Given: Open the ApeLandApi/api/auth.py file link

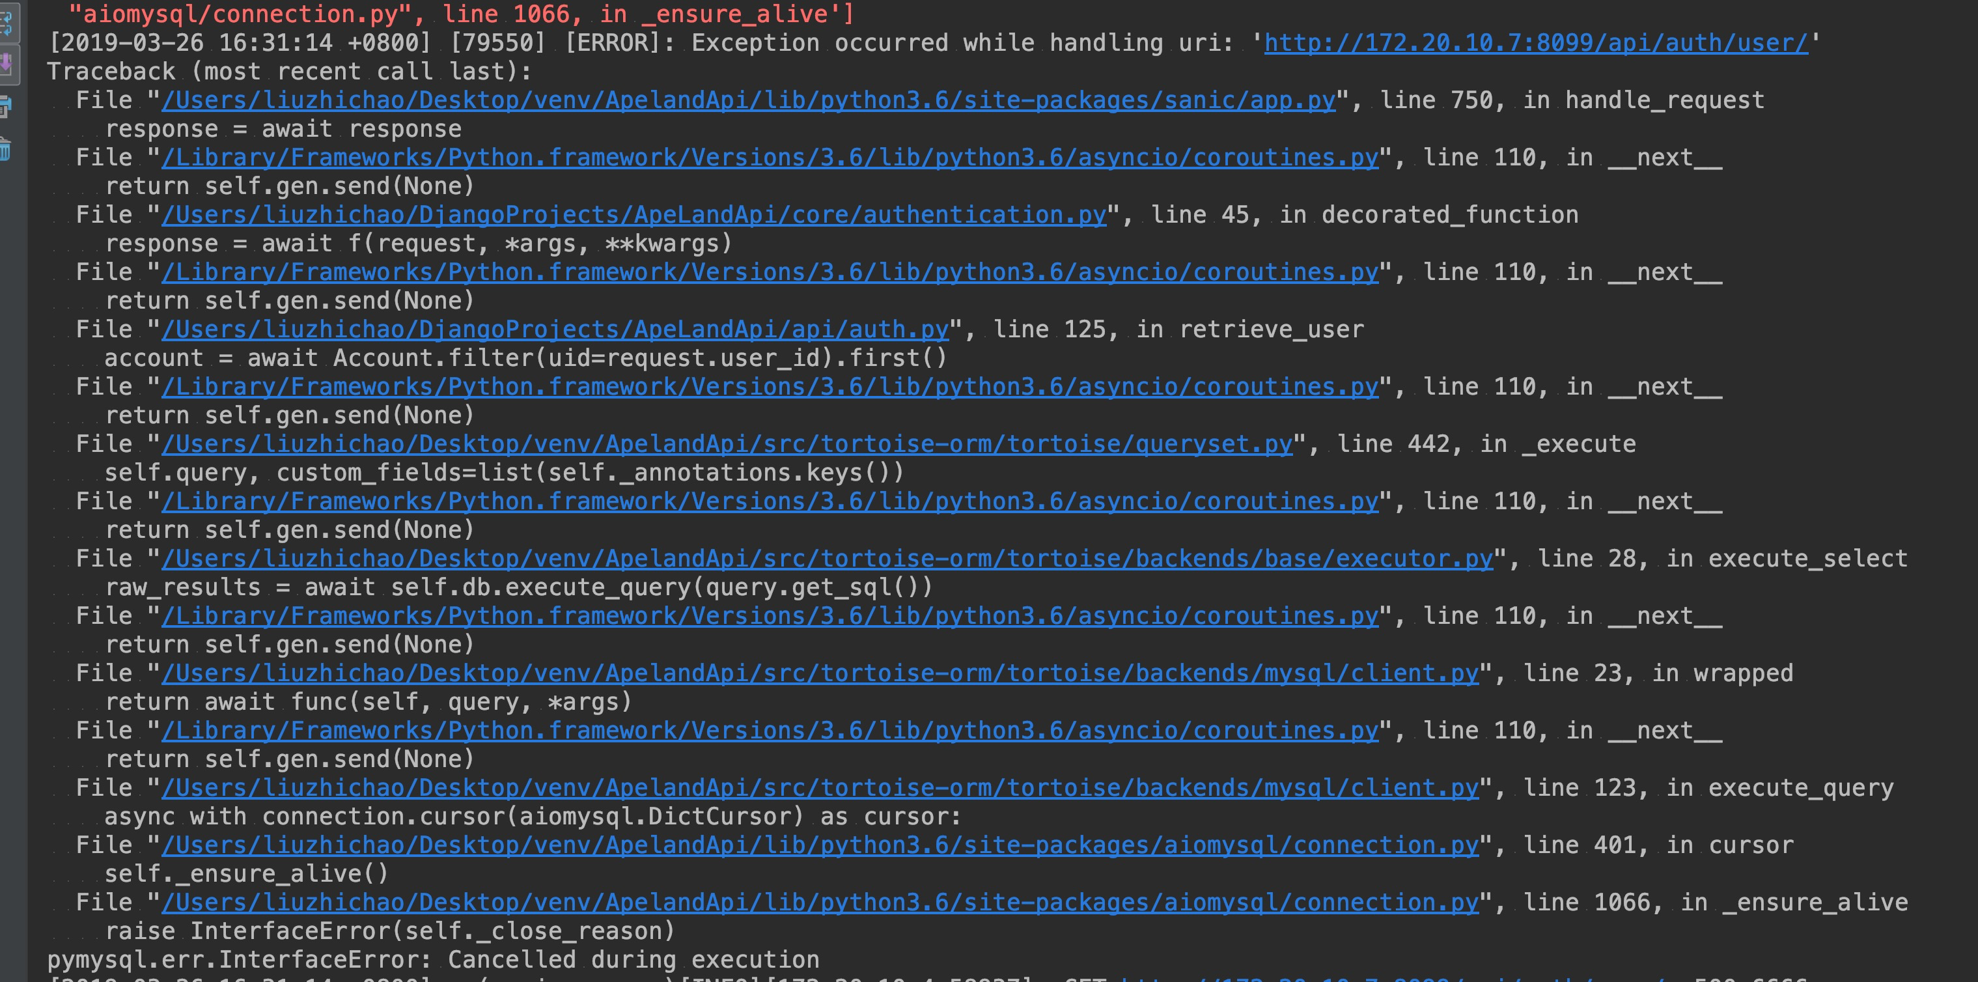Looking at the screenshot, I should pyautogui.click(x=555, y=330).
